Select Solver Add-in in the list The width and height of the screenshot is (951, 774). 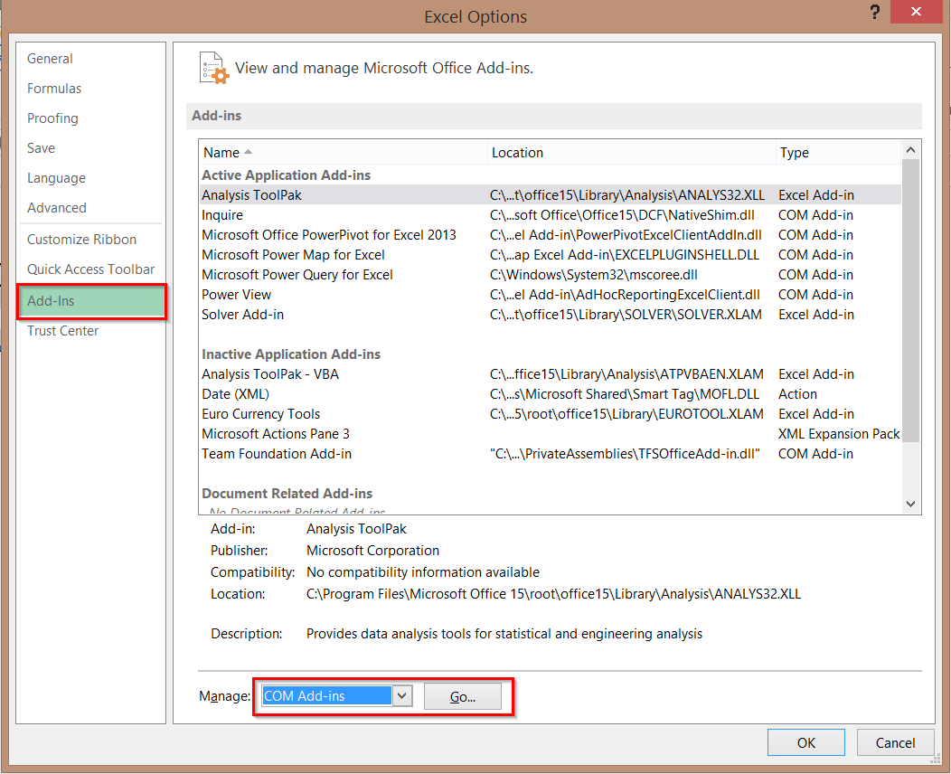[242, 315]
